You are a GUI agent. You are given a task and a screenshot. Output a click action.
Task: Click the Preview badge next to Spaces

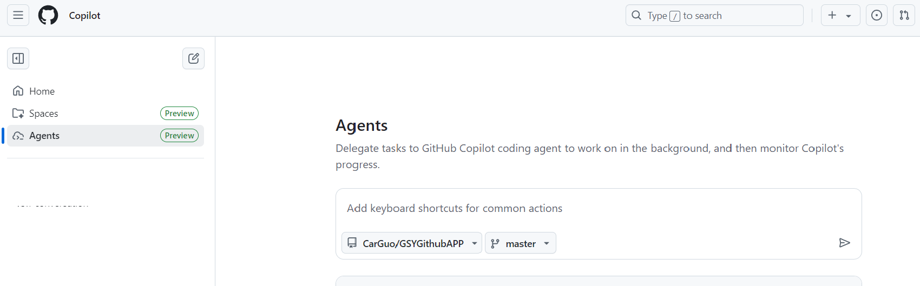pyautogui.click(x=179, y=114)
